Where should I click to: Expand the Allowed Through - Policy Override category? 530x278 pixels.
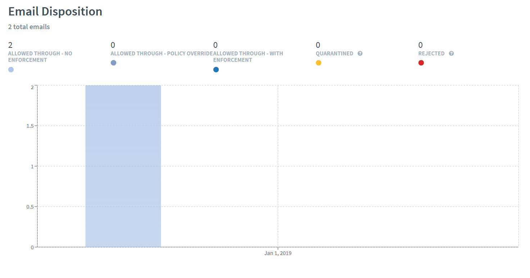(x=162, y=53)
